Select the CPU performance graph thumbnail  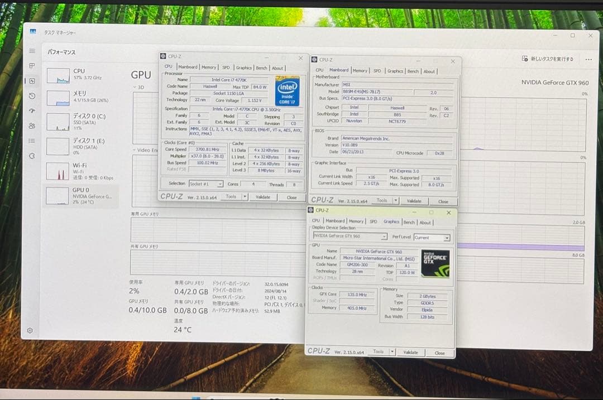tap(58, 75)
